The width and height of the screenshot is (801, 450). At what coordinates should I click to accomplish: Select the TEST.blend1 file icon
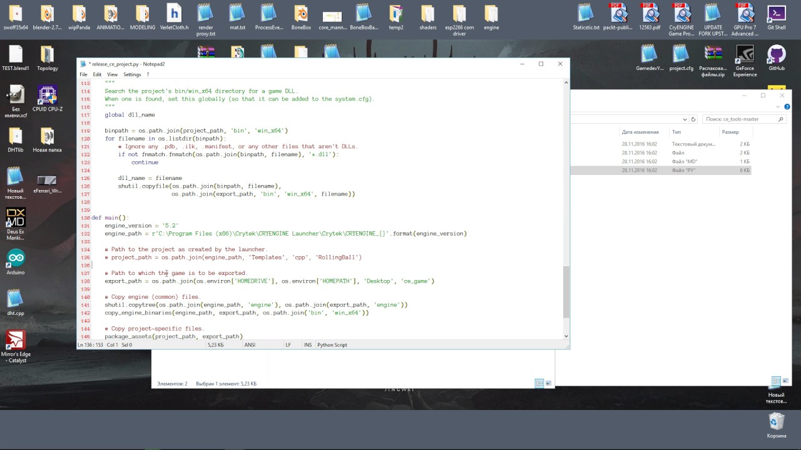click(16, 58)
